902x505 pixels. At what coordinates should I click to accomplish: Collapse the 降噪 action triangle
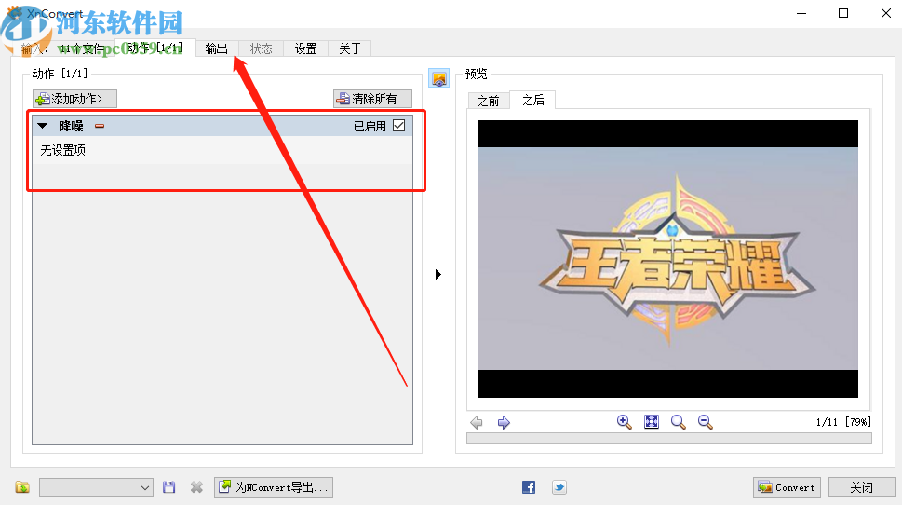coord(43,126)
